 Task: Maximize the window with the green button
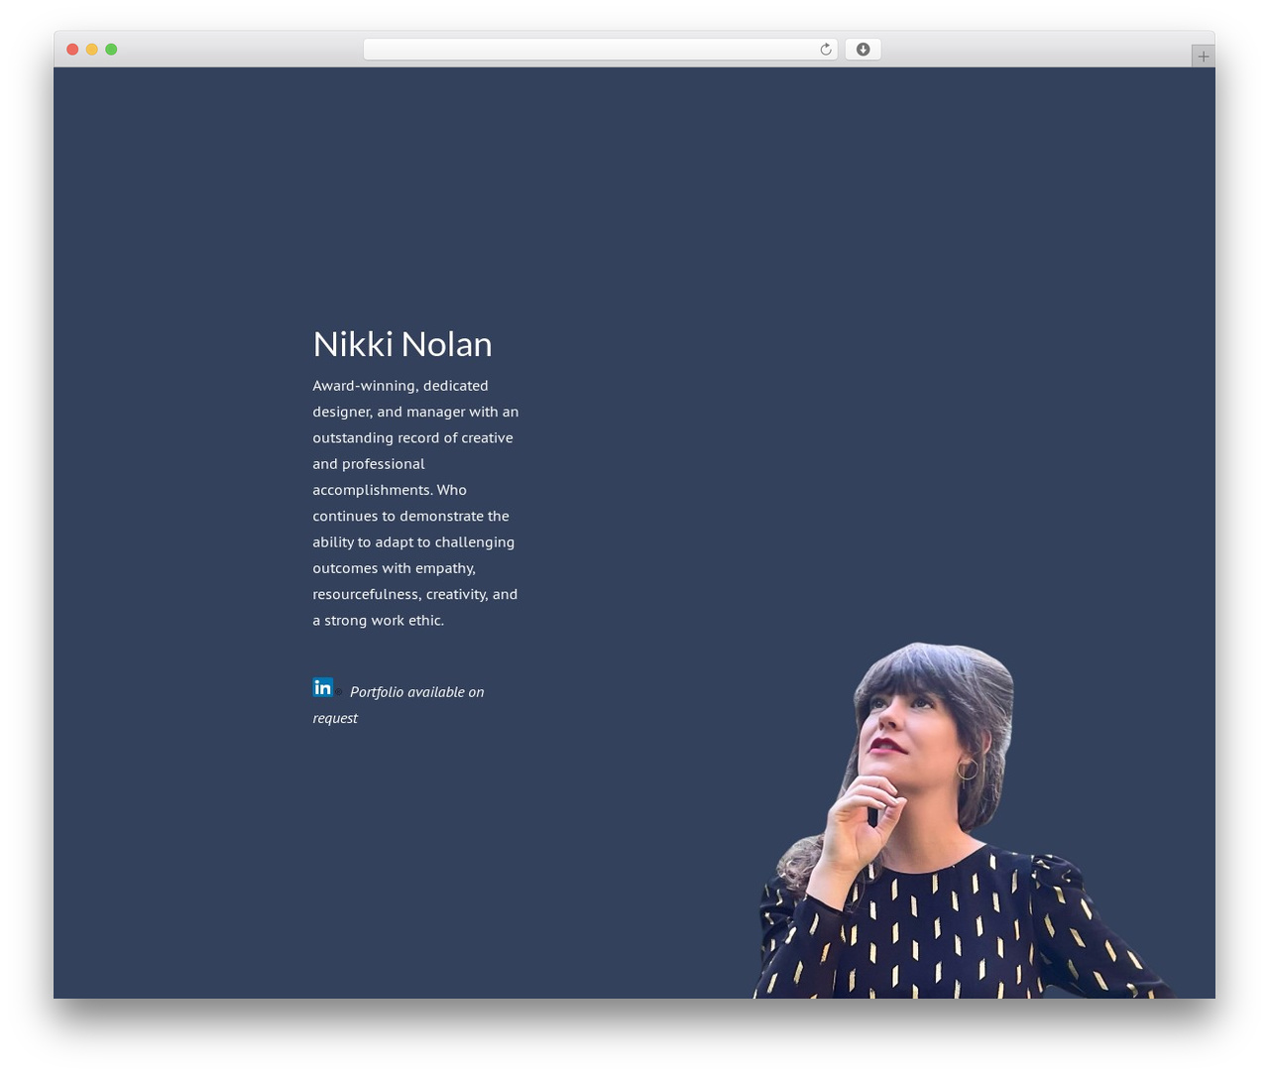point(111,50)
